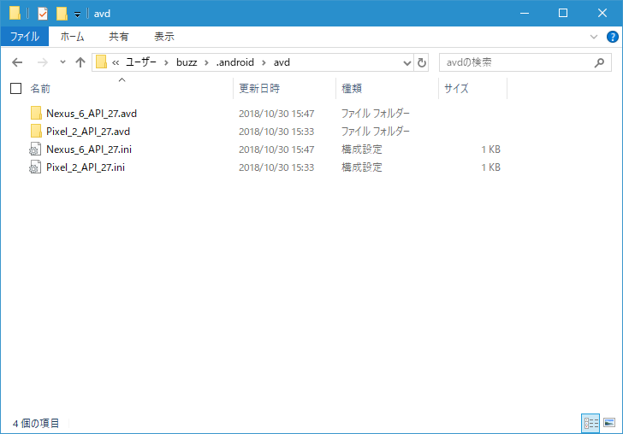Switch to the large thumbnails view

609,423
